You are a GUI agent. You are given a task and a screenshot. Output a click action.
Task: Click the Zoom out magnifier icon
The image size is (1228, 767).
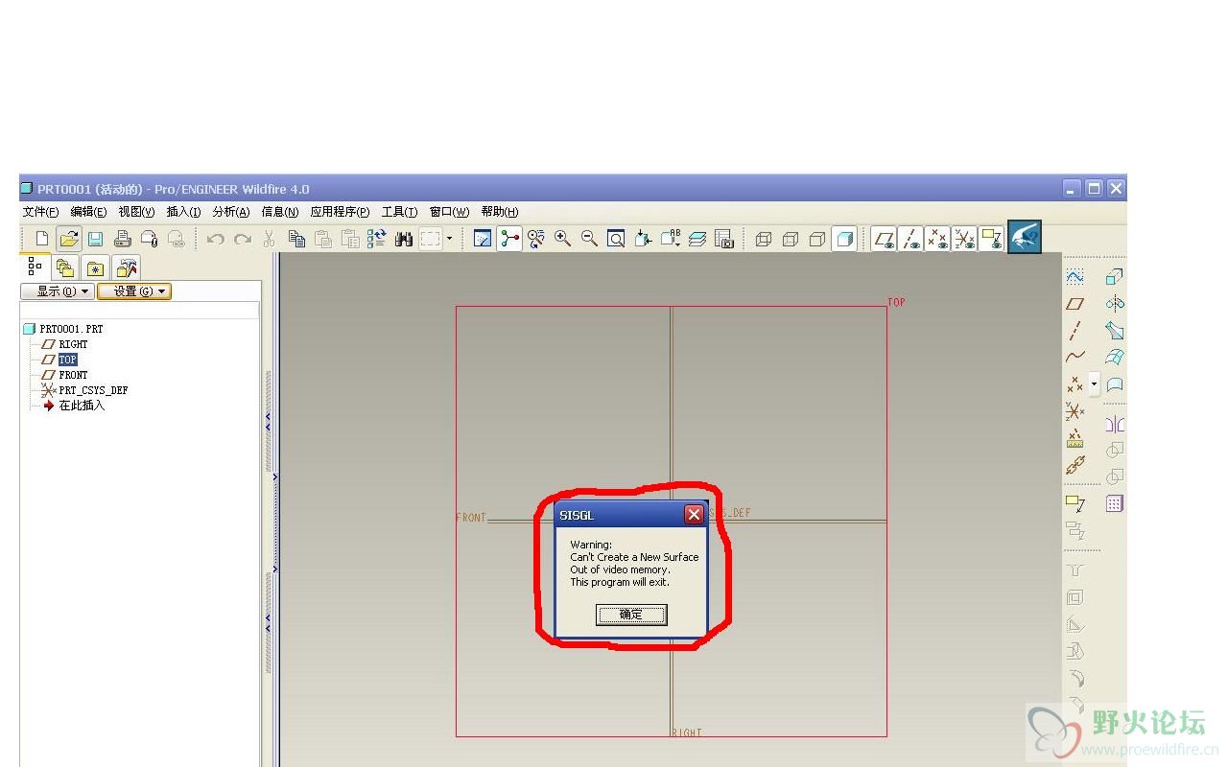click(590, 239)
